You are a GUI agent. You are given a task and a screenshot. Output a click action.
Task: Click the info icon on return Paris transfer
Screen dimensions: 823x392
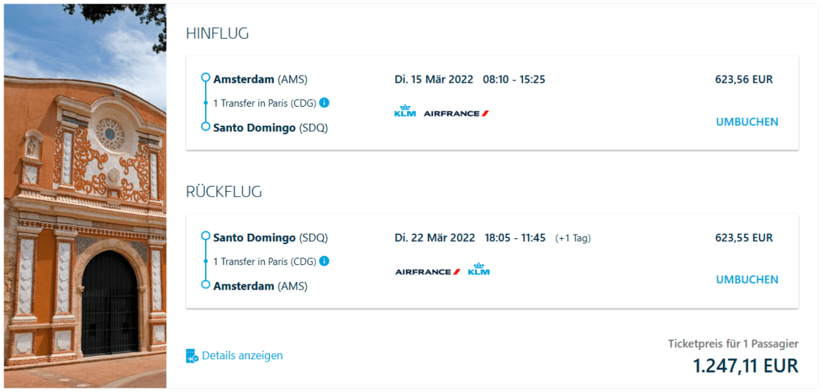tap(324, 261)
